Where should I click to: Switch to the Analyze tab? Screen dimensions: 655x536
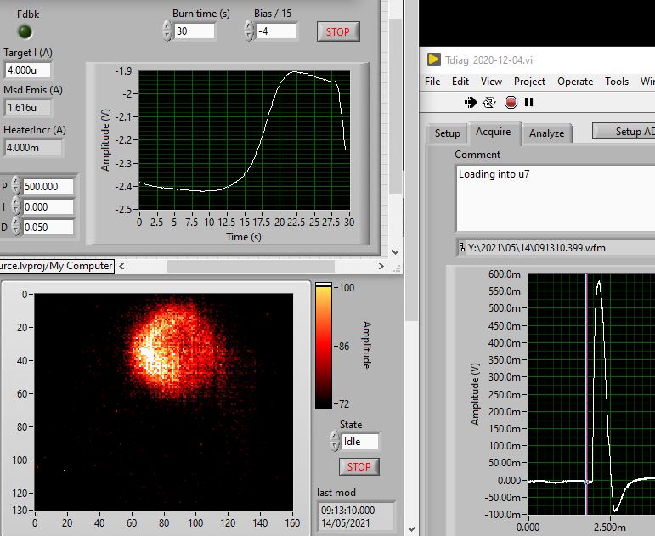click(546, 133)
